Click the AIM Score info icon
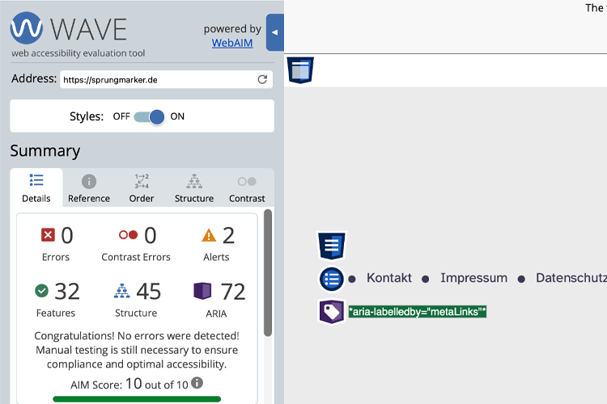This screenshot has height=404, width=607. (197, 383)
